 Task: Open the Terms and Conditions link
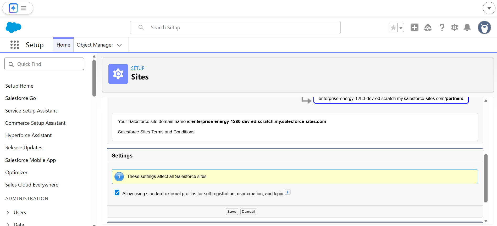click(x=173, y=132)
